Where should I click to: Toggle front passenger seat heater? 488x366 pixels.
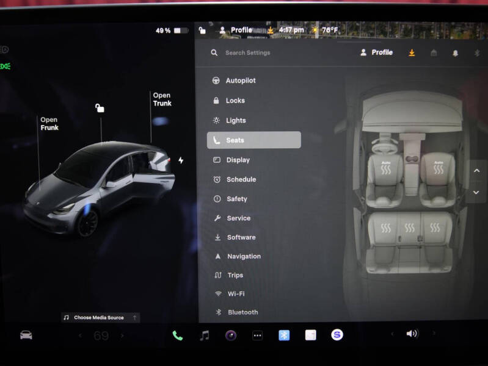point(439,168)
